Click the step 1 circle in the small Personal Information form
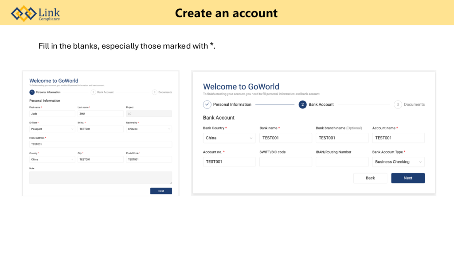This screenshot has height=255, width=454. [x=32, y=92]
